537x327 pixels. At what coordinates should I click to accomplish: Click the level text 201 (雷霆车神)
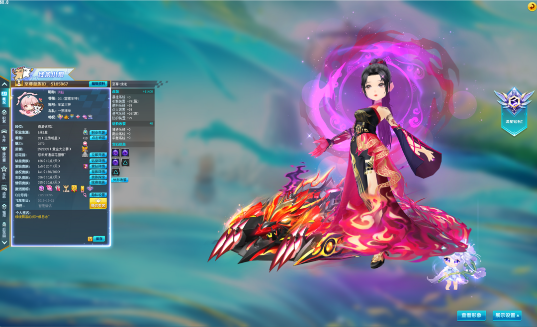(x=68, y=98)
